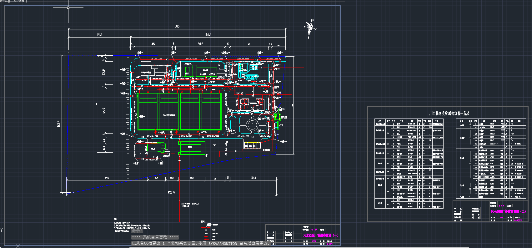Select title '污水处理厂管道布置图(一)' in title block
532x248 pixels.
(x=321, y=235)
